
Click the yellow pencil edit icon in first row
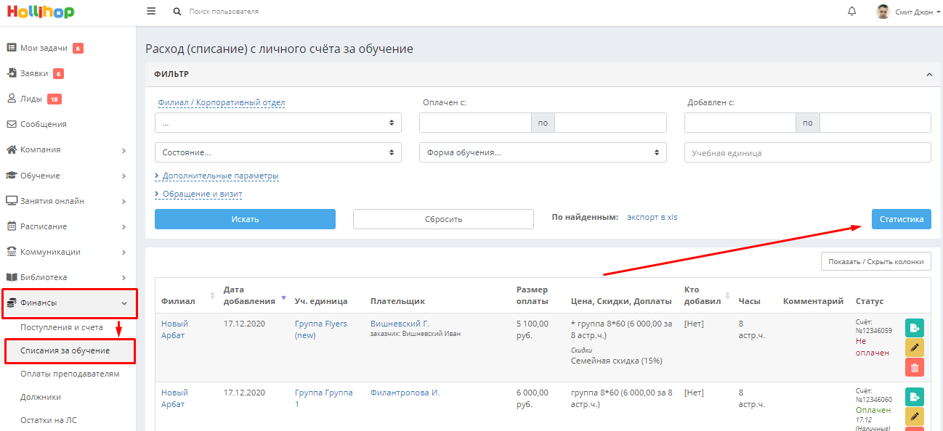[914, 348]
